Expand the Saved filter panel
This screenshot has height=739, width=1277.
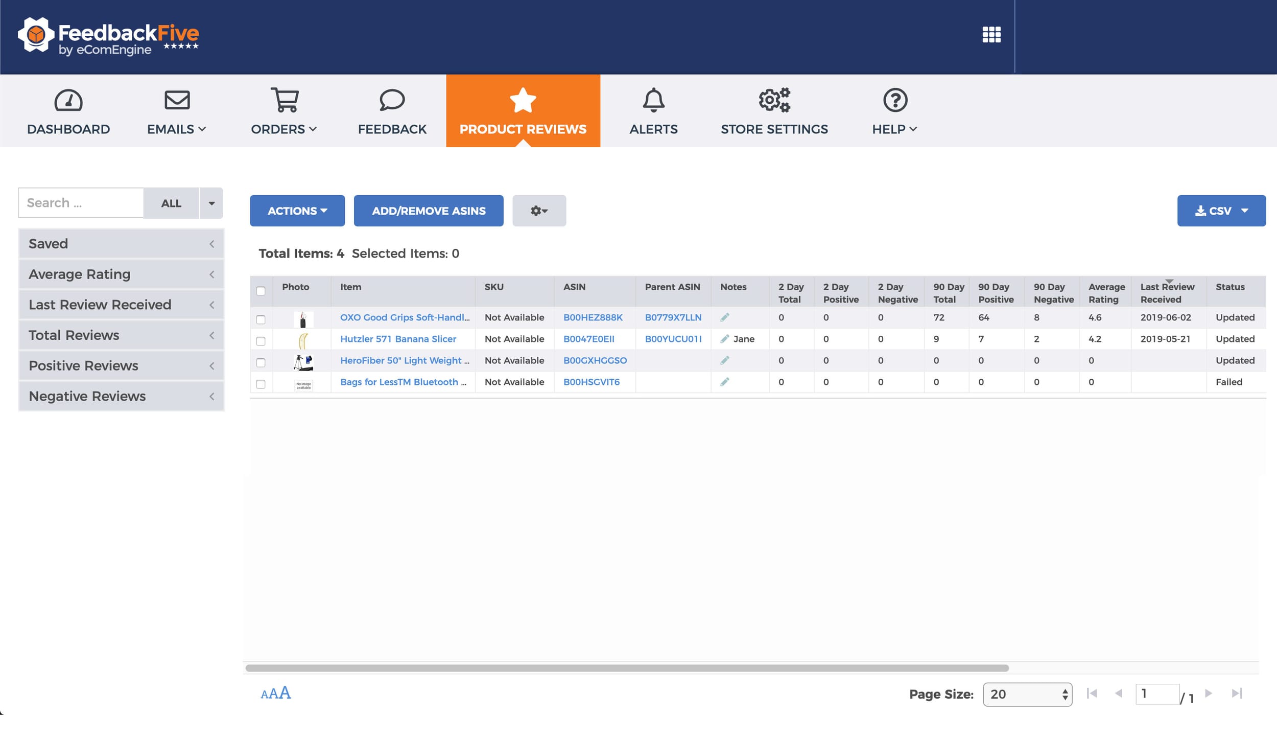[x=121, y=244]
